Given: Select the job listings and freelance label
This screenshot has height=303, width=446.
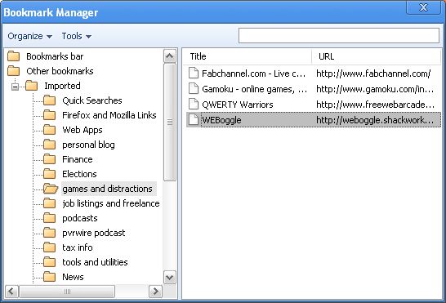Looking at the screenshot, I should click(111, 203).
